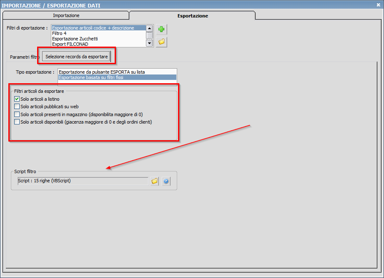
Task: Select Export FILCONAD filter
Action: [99, 44]
